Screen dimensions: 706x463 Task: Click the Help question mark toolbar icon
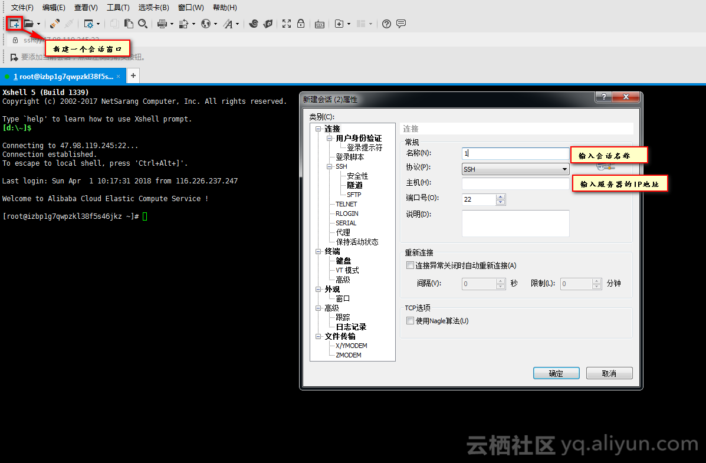(x=386, y=24)
